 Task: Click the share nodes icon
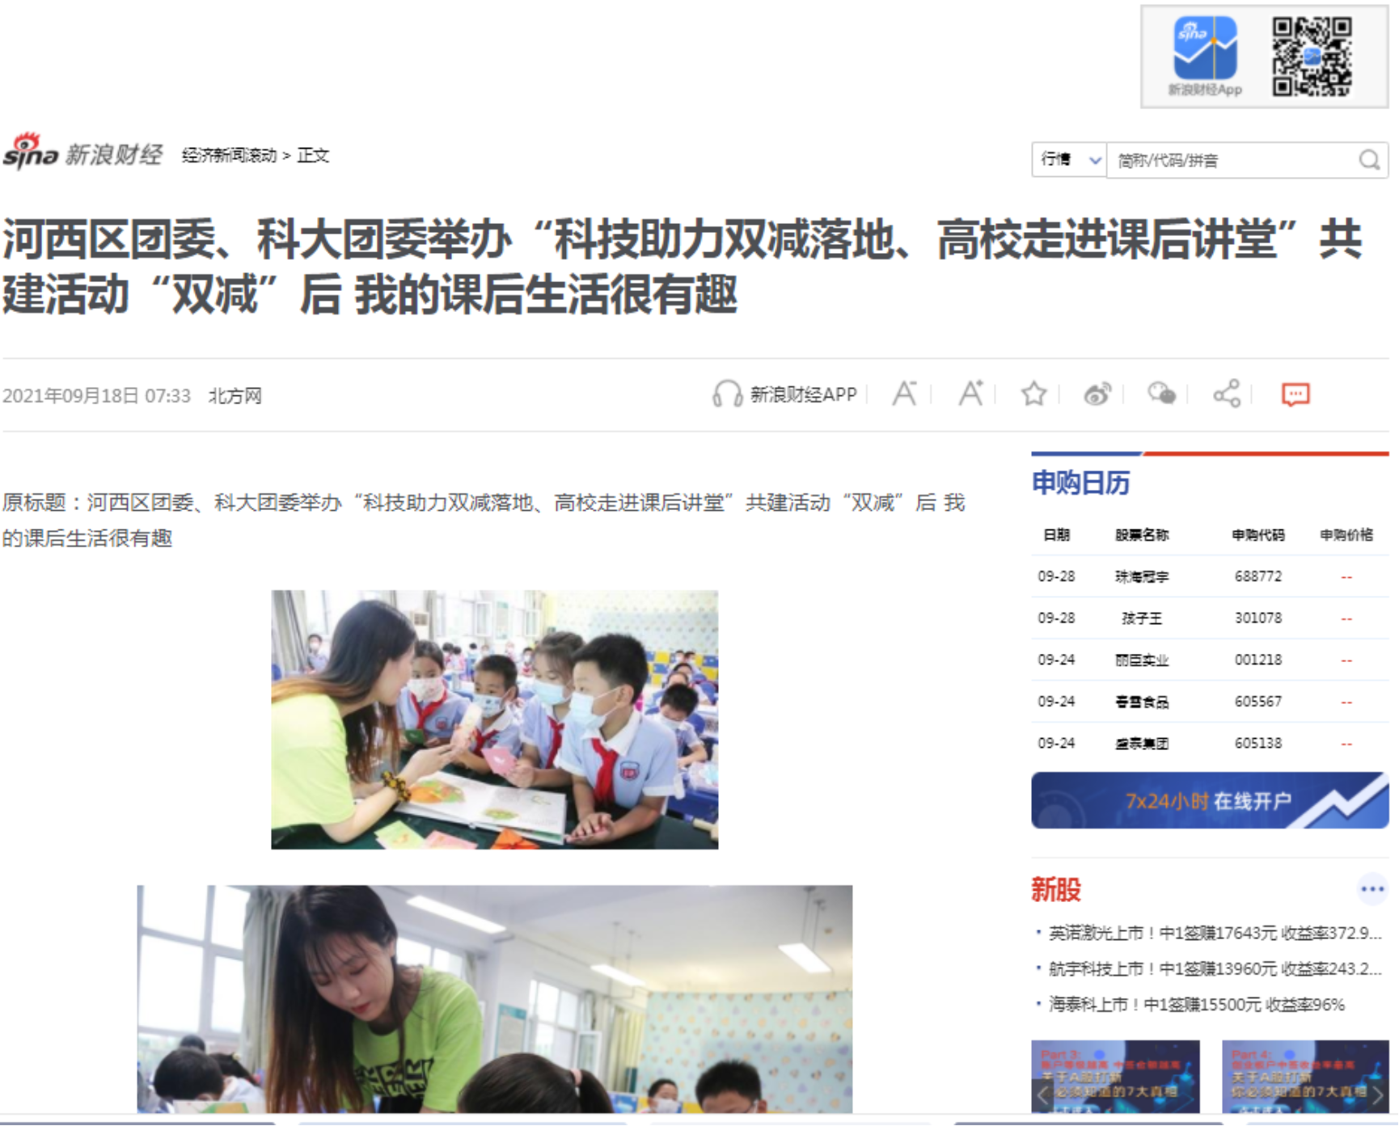coord(1227,394)
